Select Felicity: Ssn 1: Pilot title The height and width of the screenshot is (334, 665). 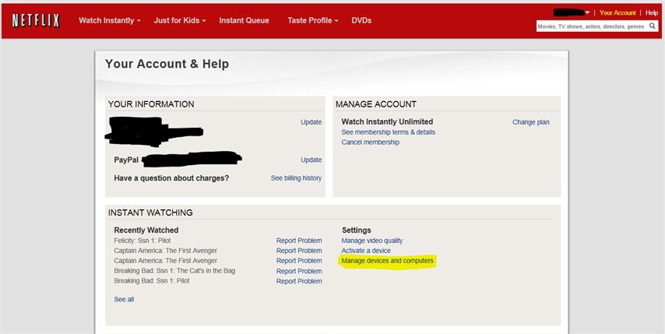(142, 241)
